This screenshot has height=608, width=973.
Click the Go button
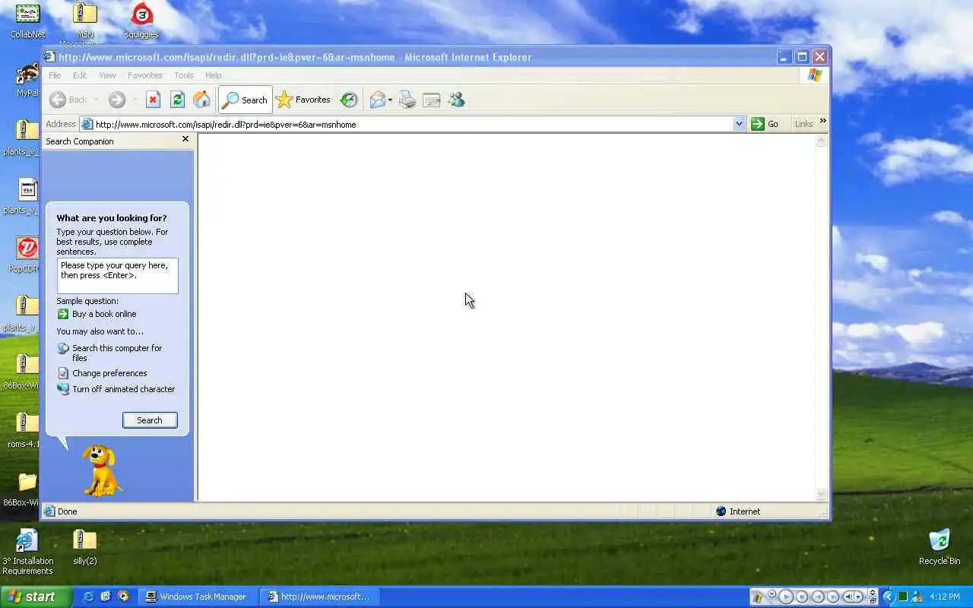(765, 124)
